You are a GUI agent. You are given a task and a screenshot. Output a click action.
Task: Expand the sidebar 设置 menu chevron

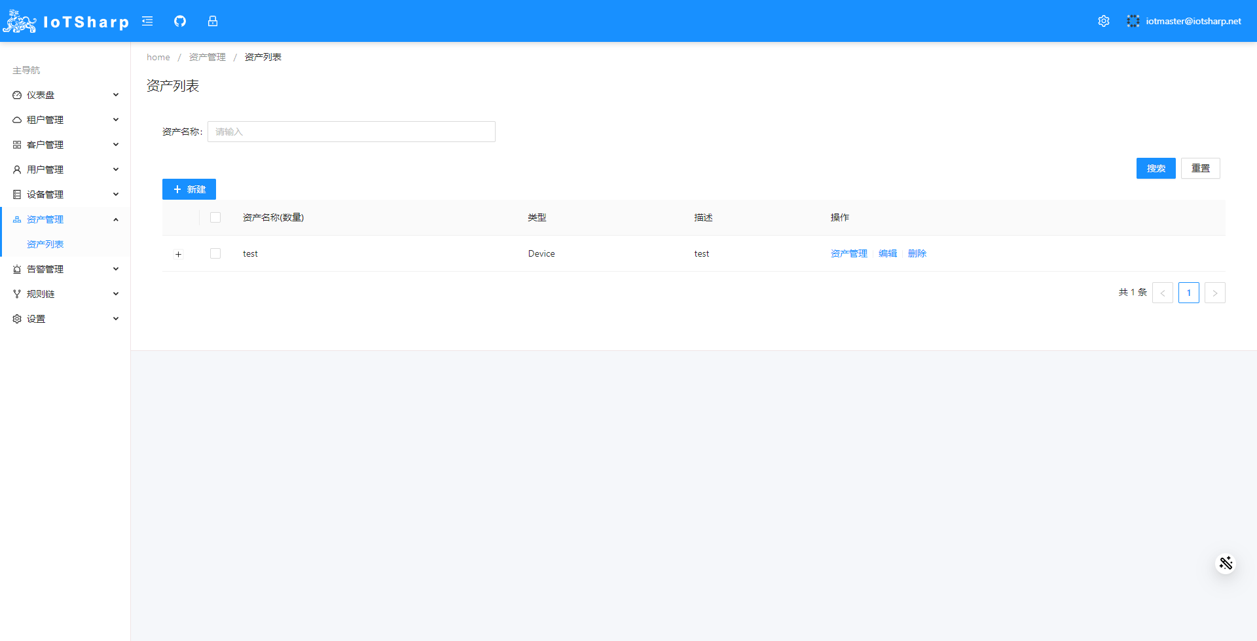pos(116,319)
